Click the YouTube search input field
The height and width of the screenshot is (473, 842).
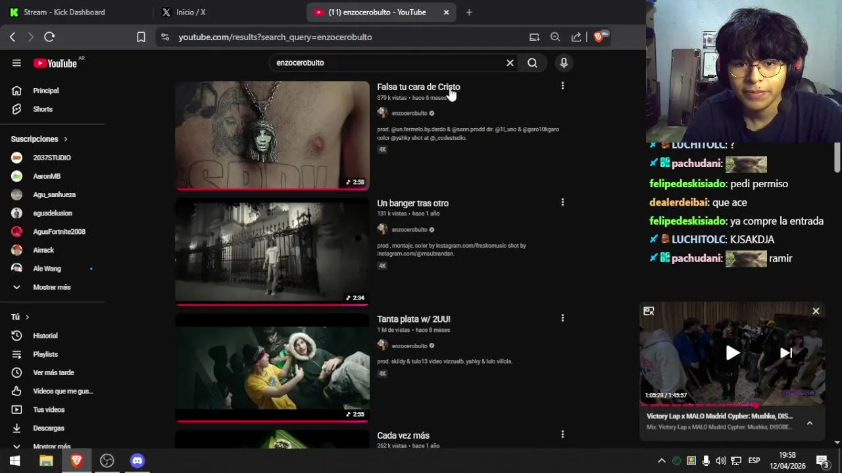388,63
